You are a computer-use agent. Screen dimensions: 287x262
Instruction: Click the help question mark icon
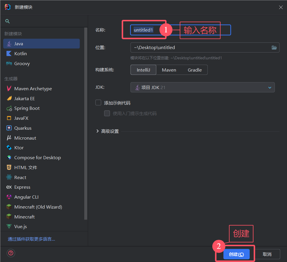click(11, 253)
